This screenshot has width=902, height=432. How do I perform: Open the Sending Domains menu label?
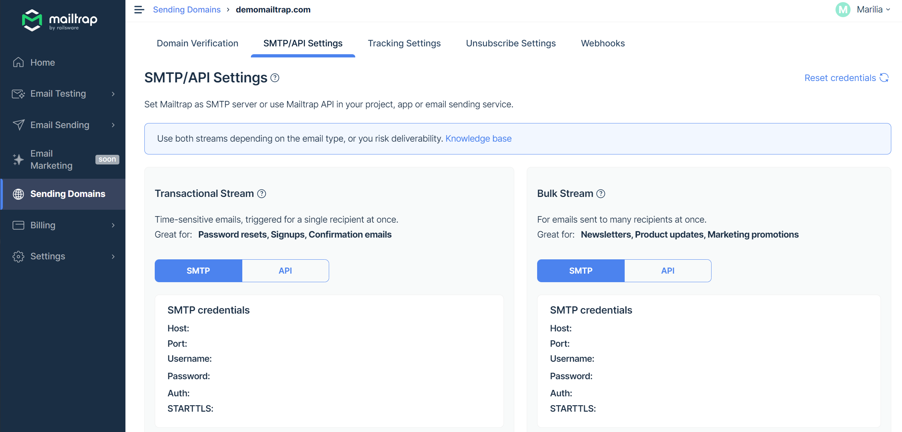tap(68, 194)
